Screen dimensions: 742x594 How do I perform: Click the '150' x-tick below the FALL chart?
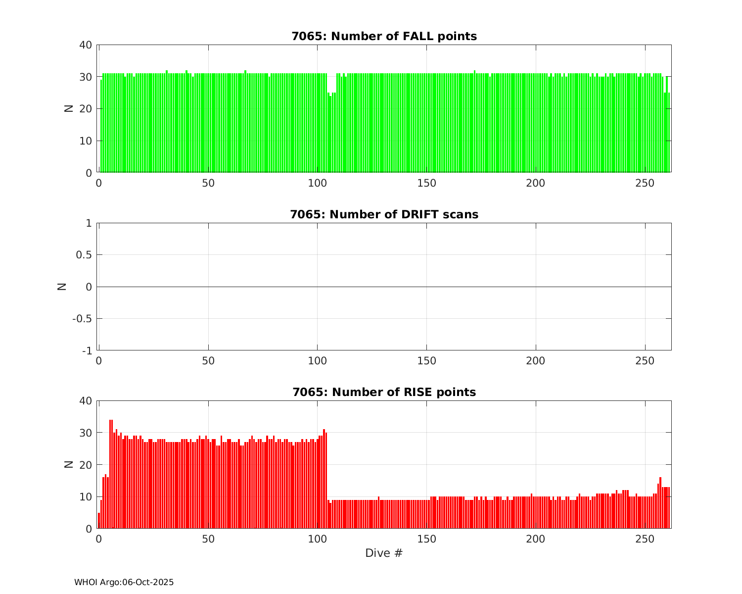426,183
